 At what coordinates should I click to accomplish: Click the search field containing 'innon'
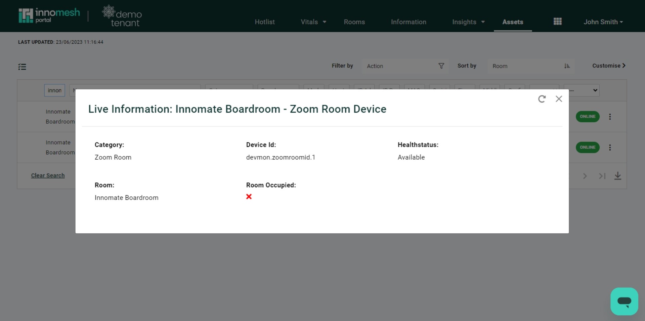[54, 90]
